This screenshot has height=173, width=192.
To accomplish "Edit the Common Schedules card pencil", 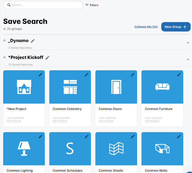I will coord(87,137).
